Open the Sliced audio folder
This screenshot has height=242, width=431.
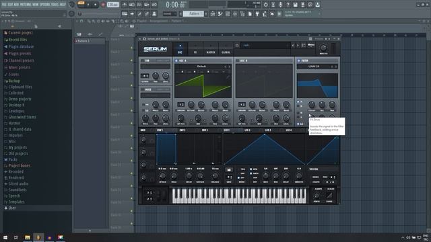click(x=18, y=184)
